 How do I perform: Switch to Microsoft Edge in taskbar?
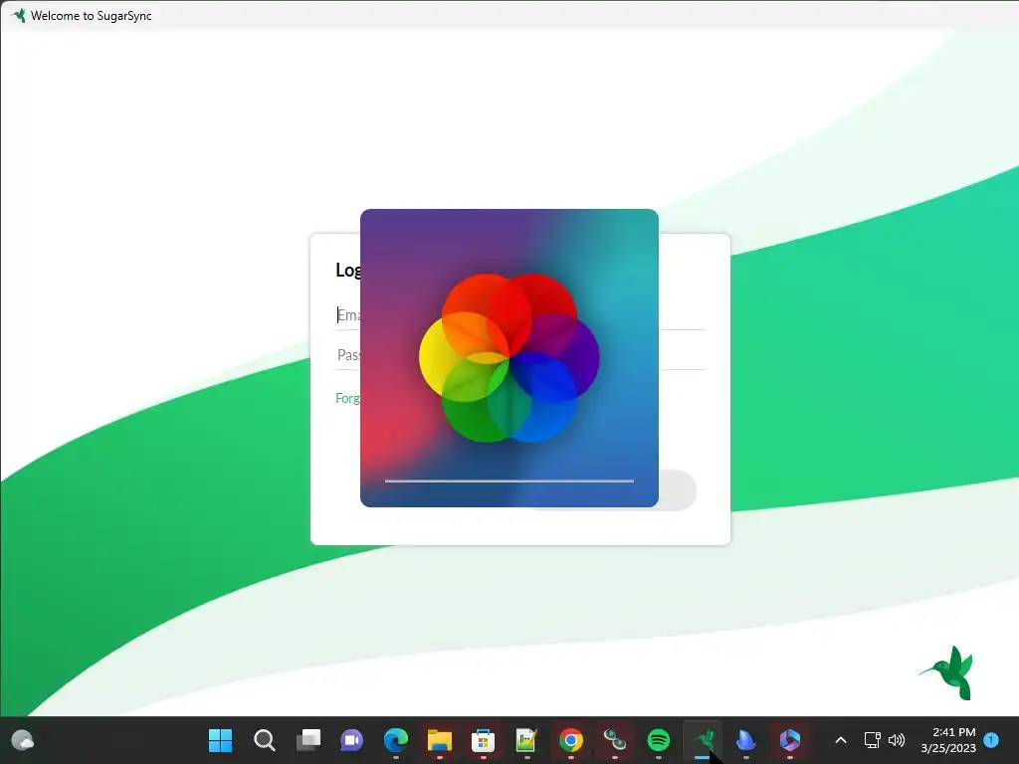[x=396, y=740]
